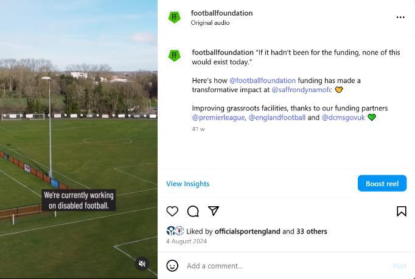Viewport: 415px width, 279px height.
Task: Click the Add a comment field
Action: pos(287,266)
